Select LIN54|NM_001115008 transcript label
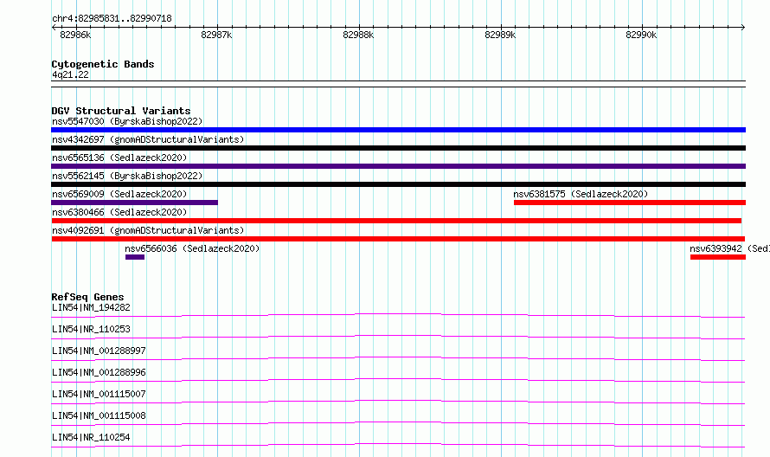This screenshot has width=770, height=457. [99, 415]
